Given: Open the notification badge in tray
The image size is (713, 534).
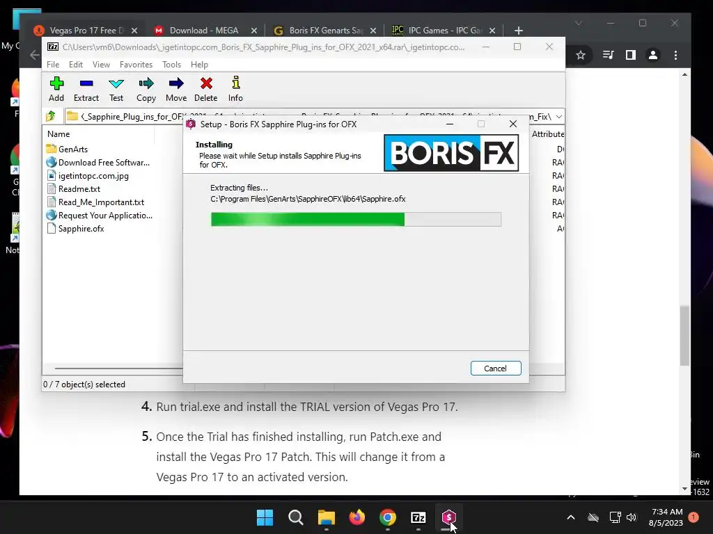Looking at the screenshot, I should (694, 517).
